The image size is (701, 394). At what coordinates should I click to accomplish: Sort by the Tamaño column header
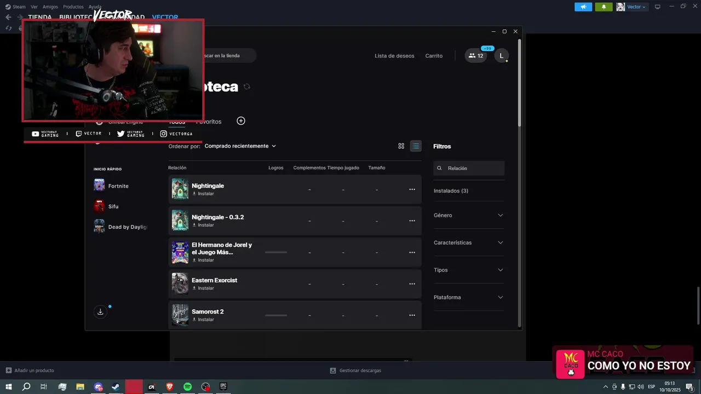[377, 168]
